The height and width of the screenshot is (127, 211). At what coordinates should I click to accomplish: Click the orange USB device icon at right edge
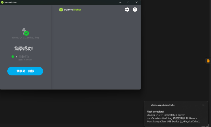(x=208, y=61)
